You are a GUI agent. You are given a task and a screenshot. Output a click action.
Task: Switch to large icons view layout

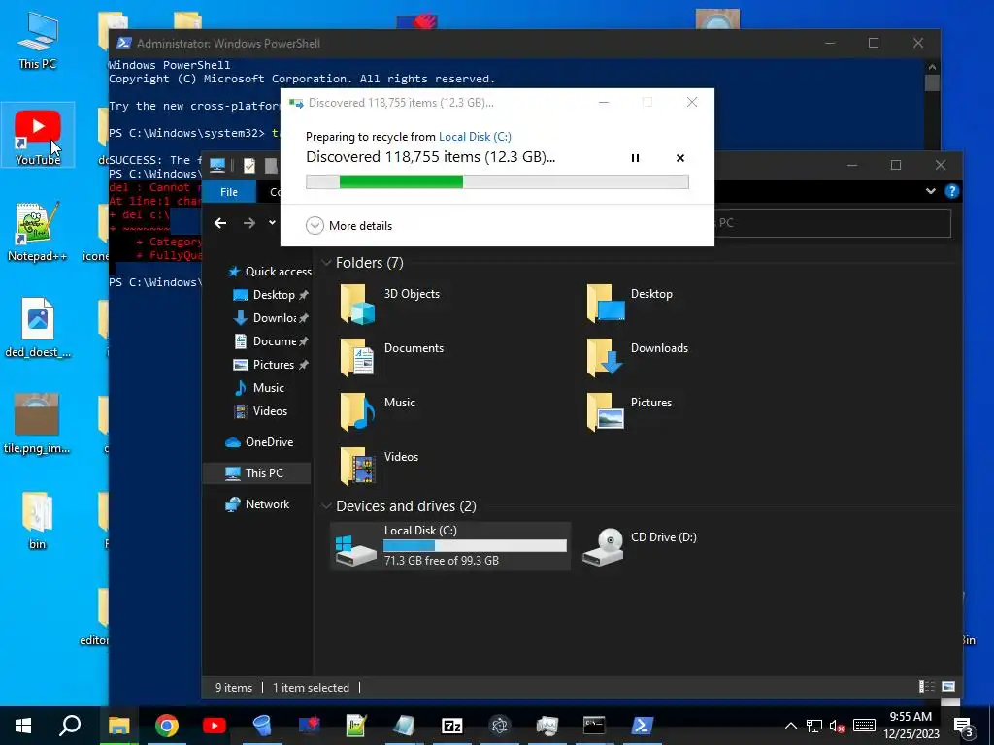click(x=948, y=686)
